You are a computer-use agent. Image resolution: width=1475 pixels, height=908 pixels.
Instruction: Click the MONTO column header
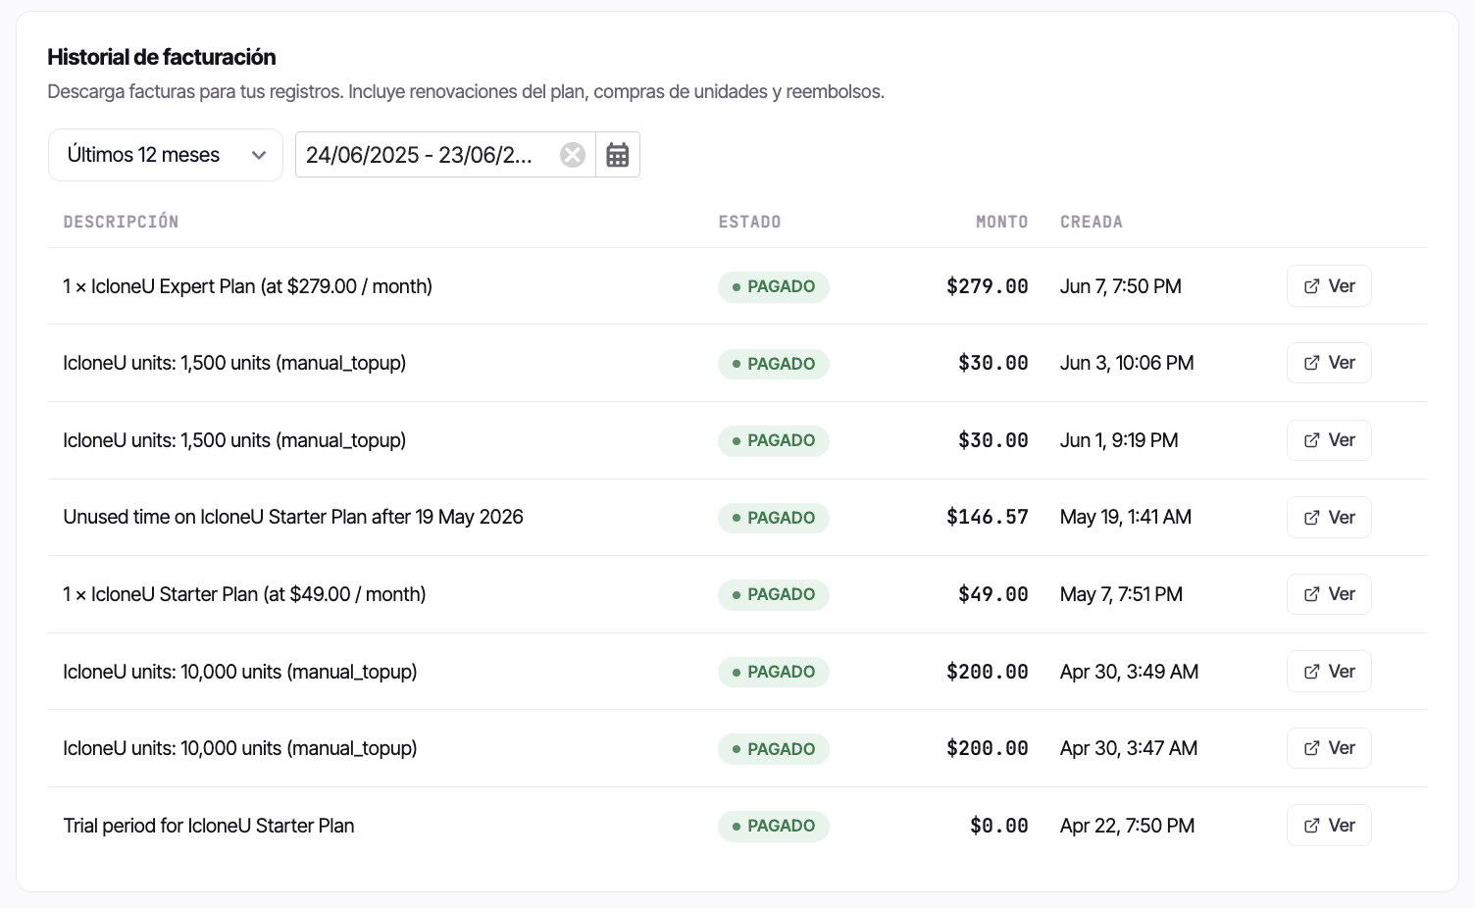pyautogui.click(x=1002, y=222)
